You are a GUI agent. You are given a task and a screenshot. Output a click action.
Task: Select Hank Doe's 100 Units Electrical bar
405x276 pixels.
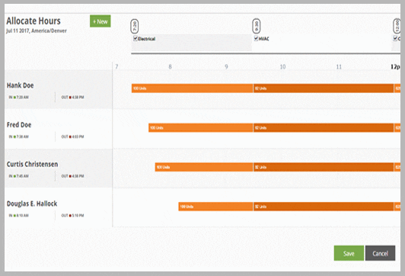point(192,88)
